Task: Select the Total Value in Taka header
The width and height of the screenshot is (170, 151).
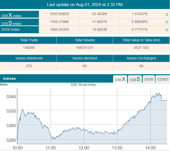Action: pyautogui.click(x=141, y=40)
